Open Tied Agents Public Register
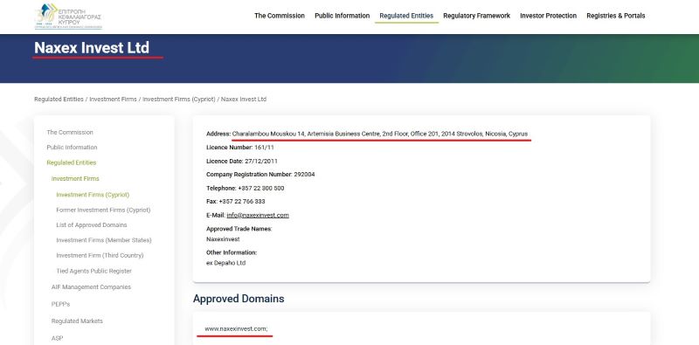 94,271
